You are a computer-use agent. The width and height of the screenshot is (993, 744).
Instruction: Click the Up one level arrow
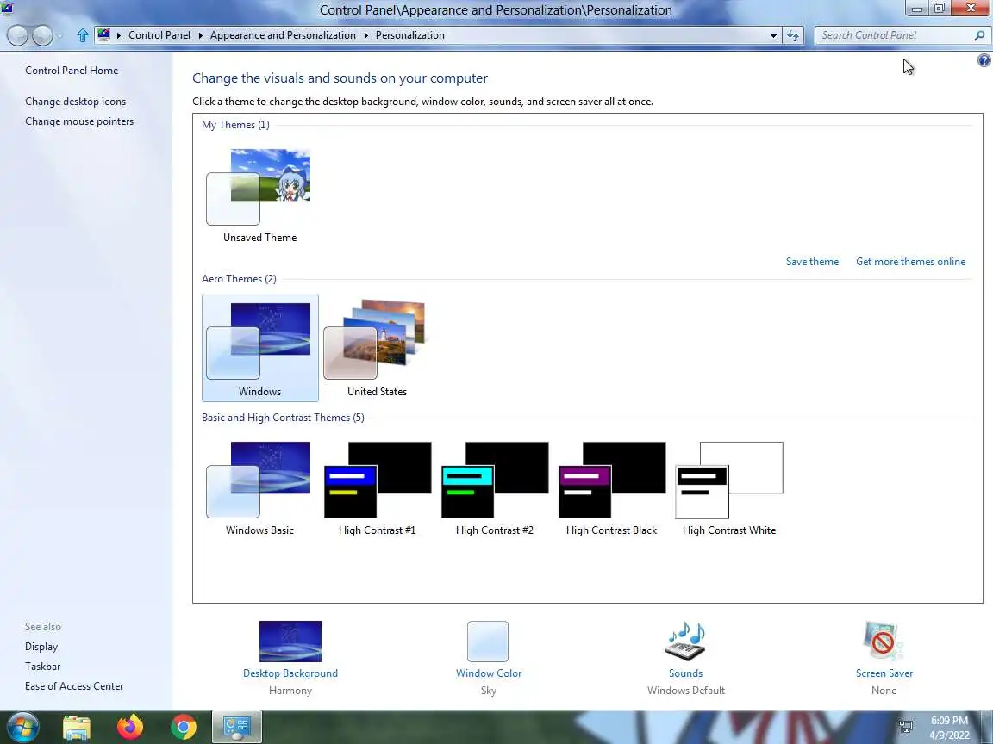click(83, 35)
